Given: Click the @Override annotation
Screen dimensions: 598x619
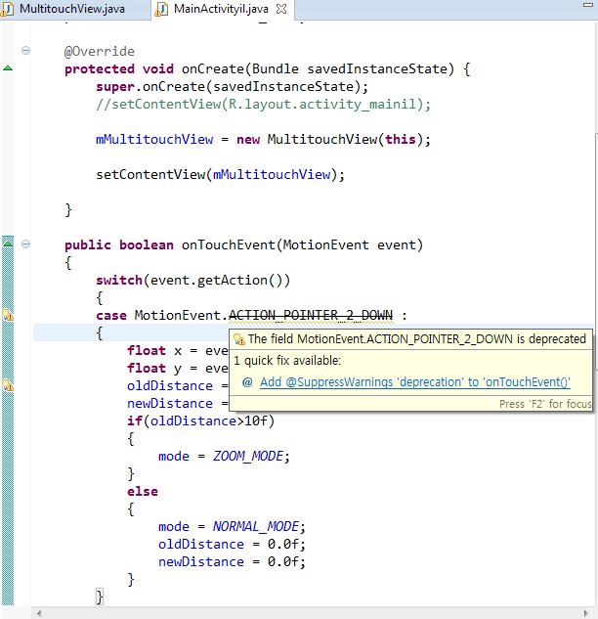Looking at the screenshot, I should pyautogui.click(x=99, y=51).
